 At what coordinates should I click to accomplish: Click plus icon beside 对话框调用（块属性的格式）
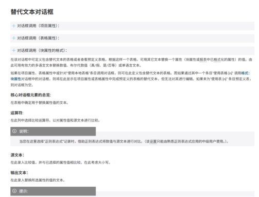[x=14, y=50]
